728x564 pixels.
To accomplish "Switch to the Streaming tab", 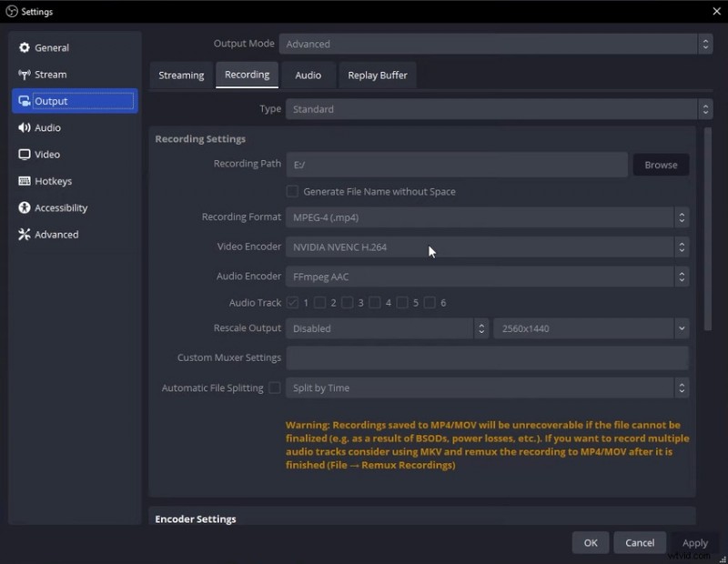I will [181, 75].
